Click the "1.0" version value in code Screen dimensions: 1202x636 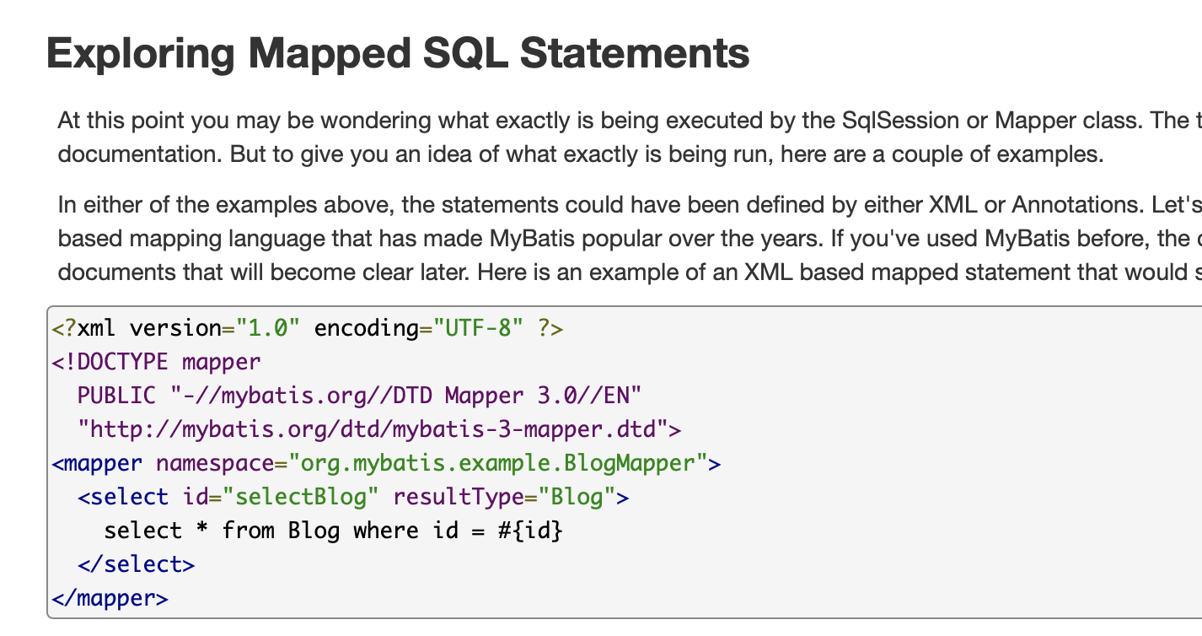tap(268, 328)
